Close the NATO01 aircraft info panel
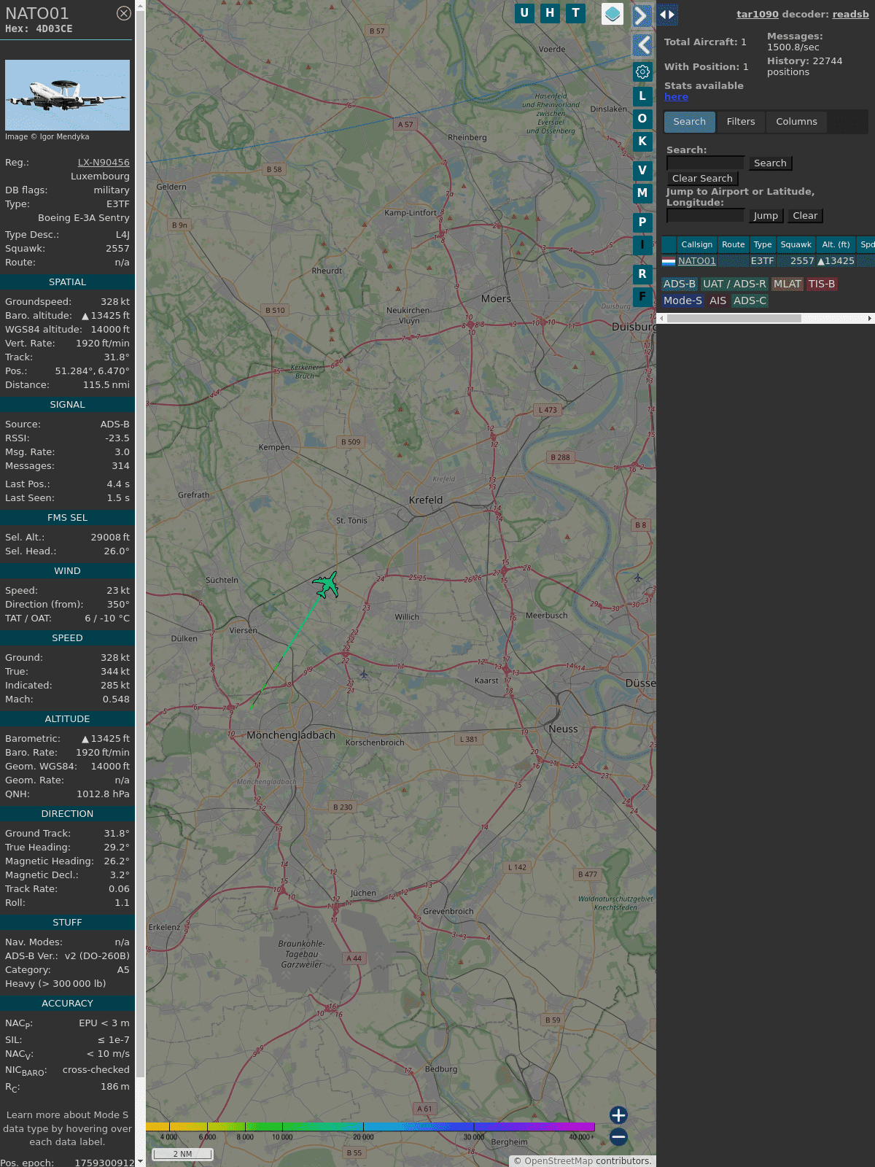 (x=124, y=13)
